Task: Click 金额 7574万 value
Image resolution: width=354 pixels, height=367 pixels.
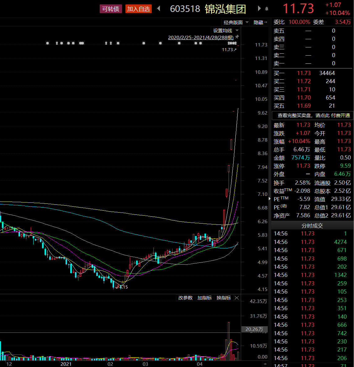Action: click(x=301, y=158)
